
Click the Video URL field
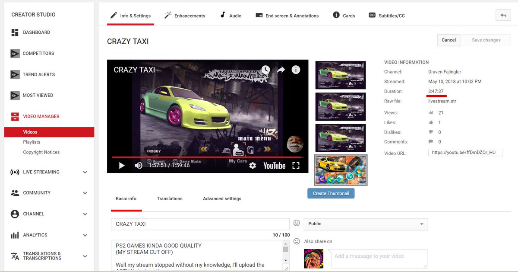tap(466, 153)
